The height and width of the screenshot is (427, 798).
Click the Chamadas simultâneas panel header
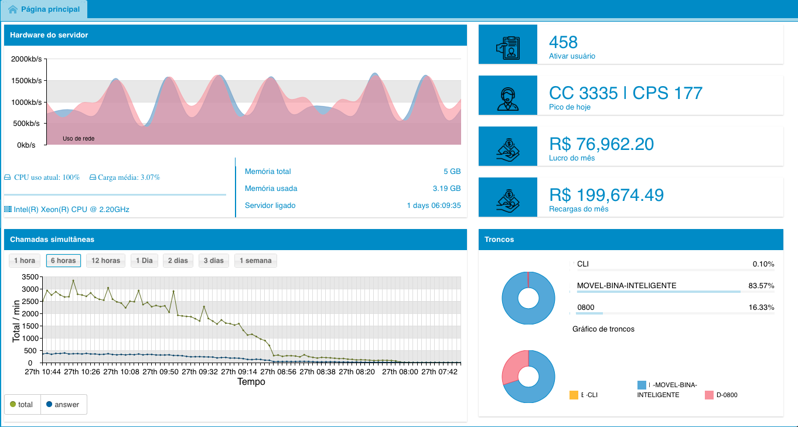point(236,240)
